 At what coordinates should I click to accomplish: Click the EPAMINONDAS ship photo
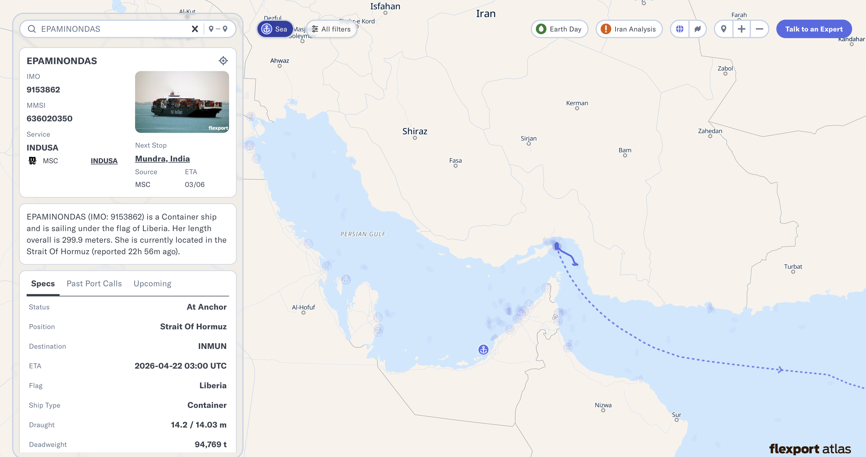(182, 102)
